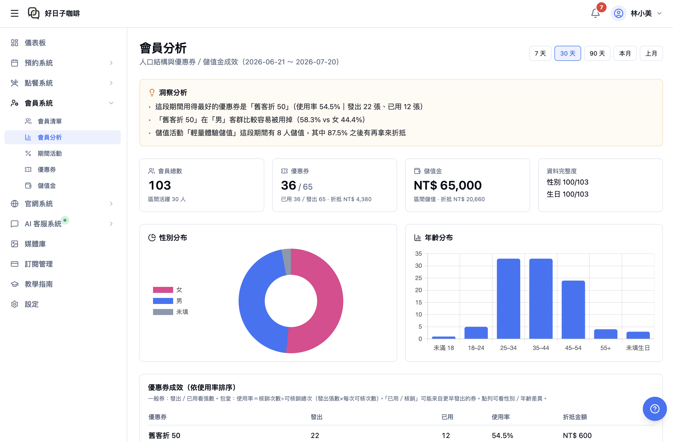Click the 訂閱管理 card icon
673x442 pixels.
pyautogui.click(x=14, y=264)
